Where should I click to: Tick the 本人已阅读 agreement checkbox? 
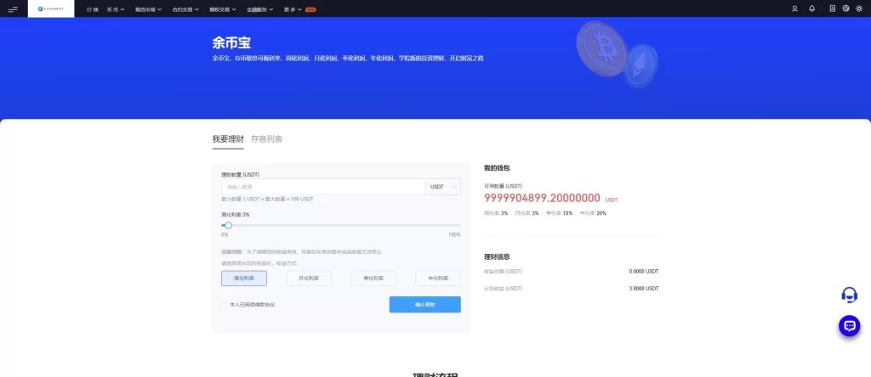(224, 305)
